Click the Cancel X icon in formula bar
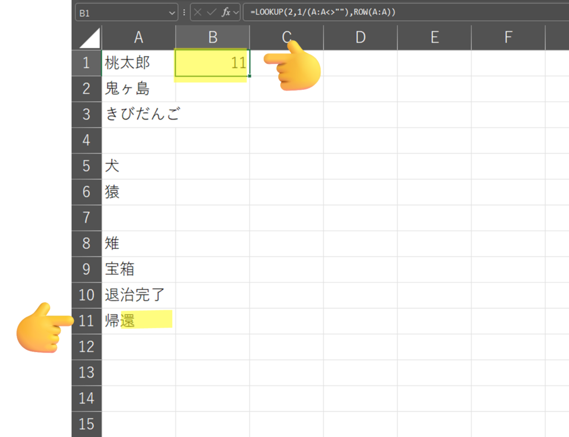This screenshot has width=569, height=437. pos(198,12)
